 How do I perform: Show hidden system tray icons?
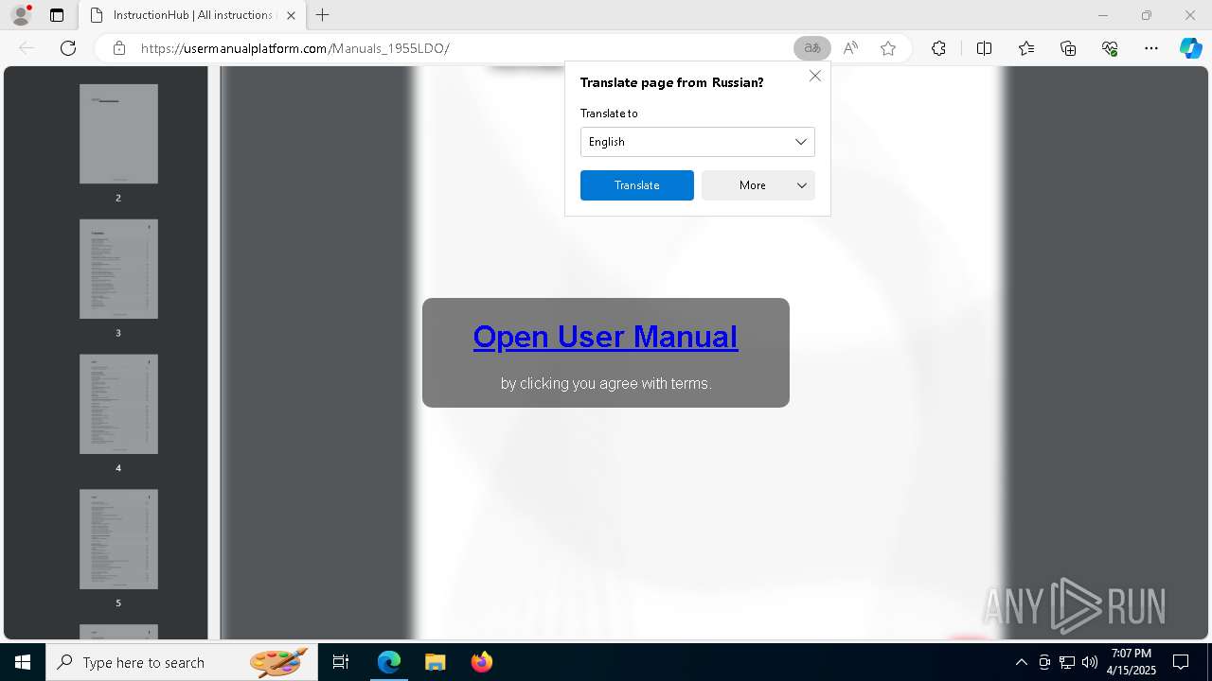pos(1021,662)
